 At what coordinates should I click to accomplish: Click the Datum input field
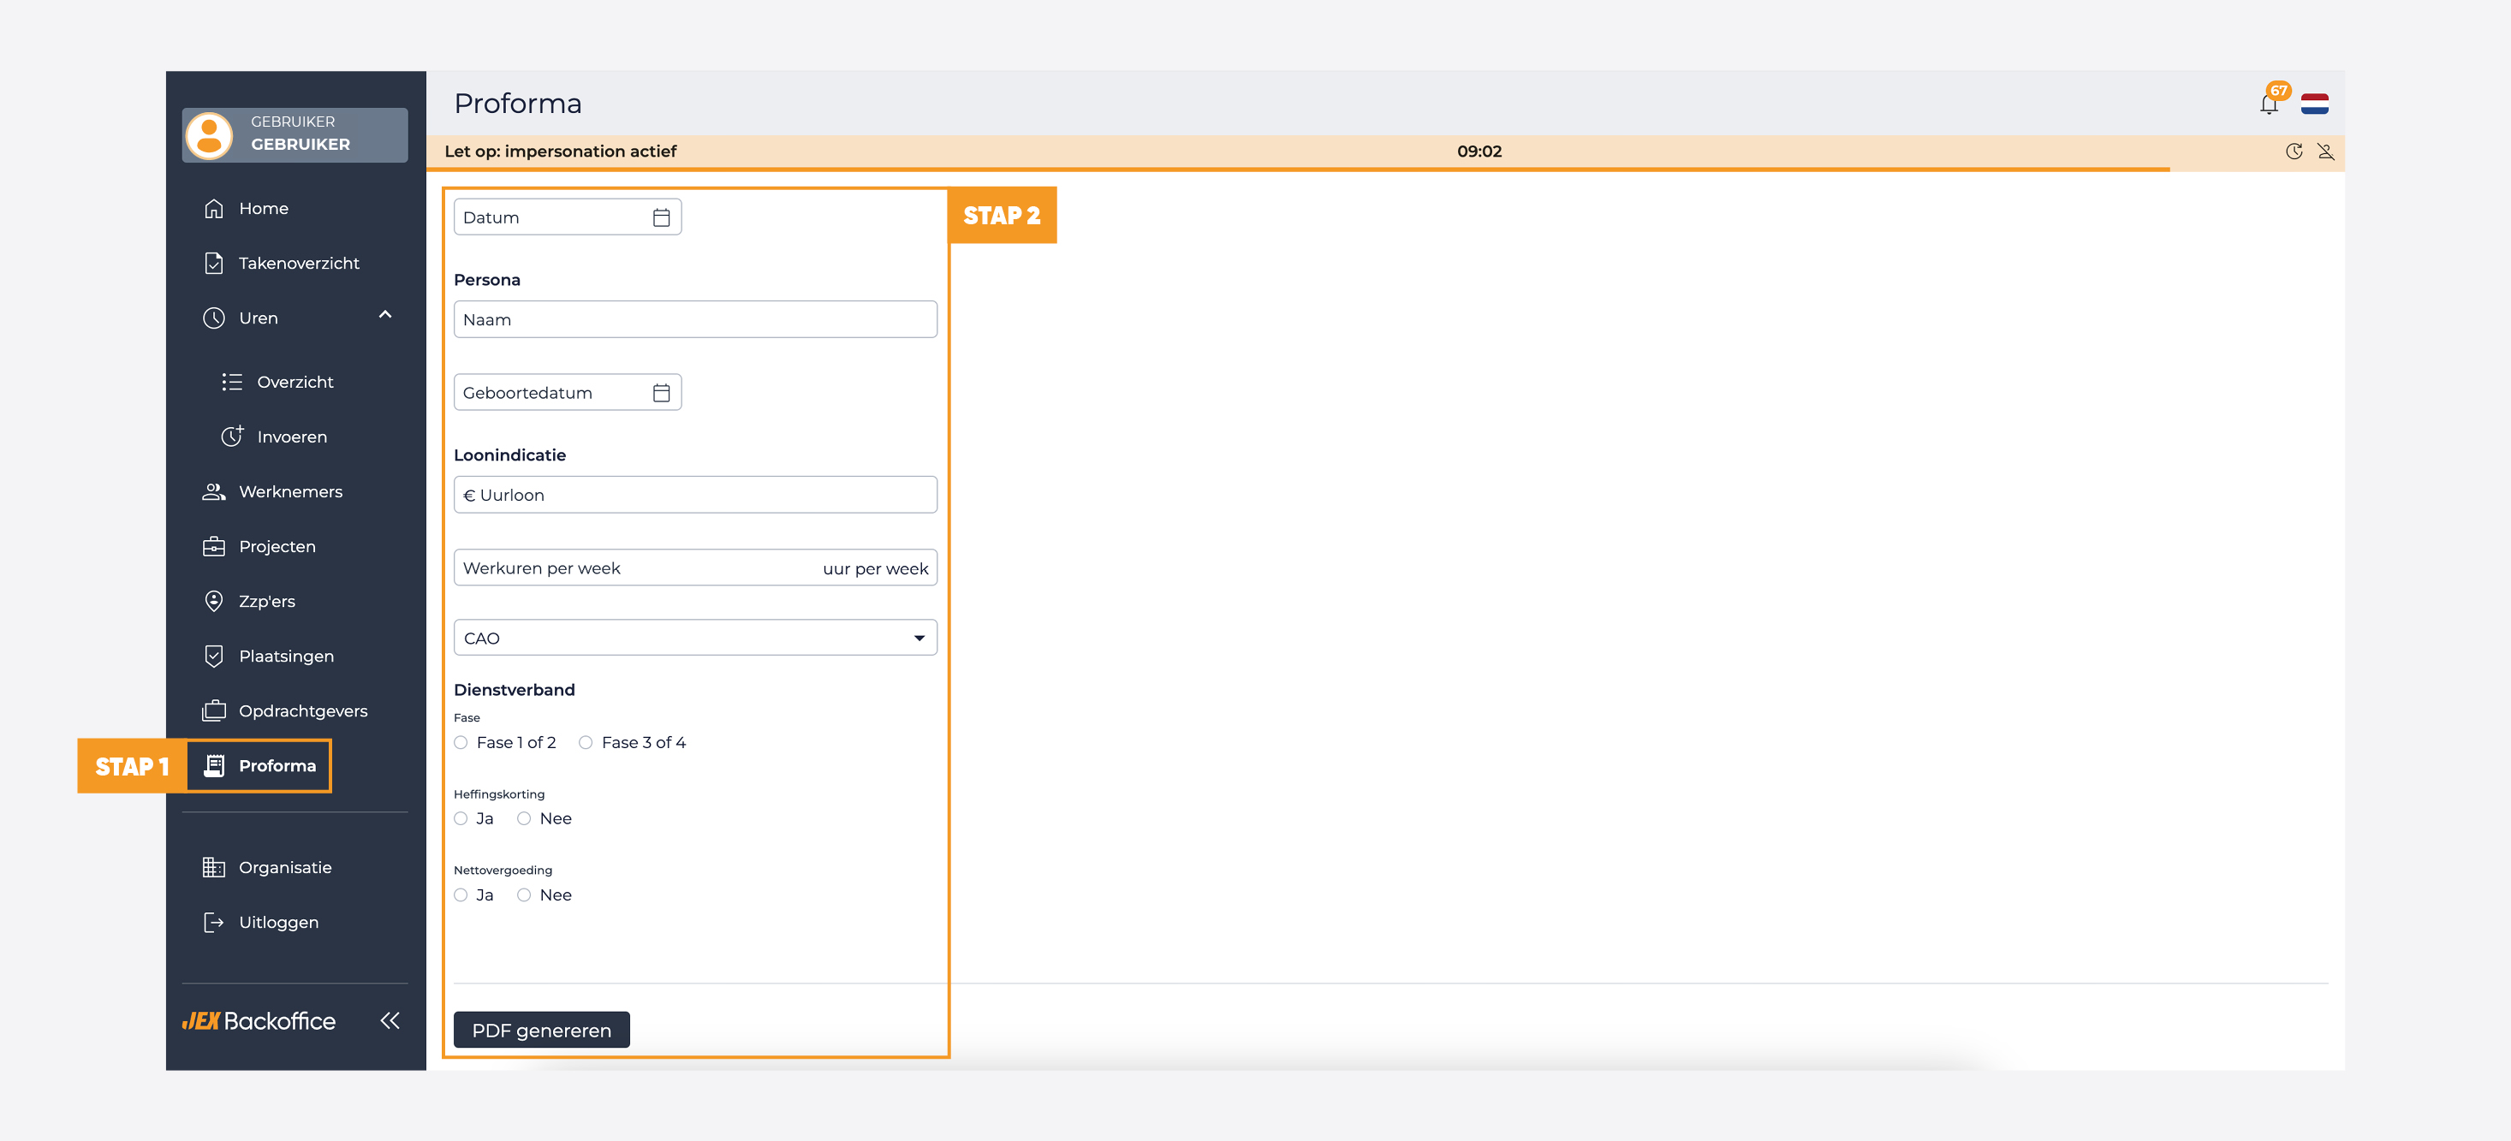pyautogui.click(x=568, y=217)
